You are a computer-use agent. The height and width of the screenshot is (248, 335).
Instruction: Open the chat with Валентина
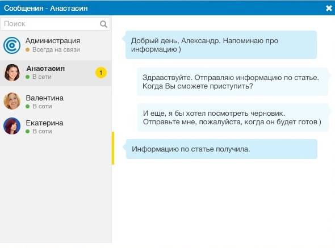click(56, 101)
